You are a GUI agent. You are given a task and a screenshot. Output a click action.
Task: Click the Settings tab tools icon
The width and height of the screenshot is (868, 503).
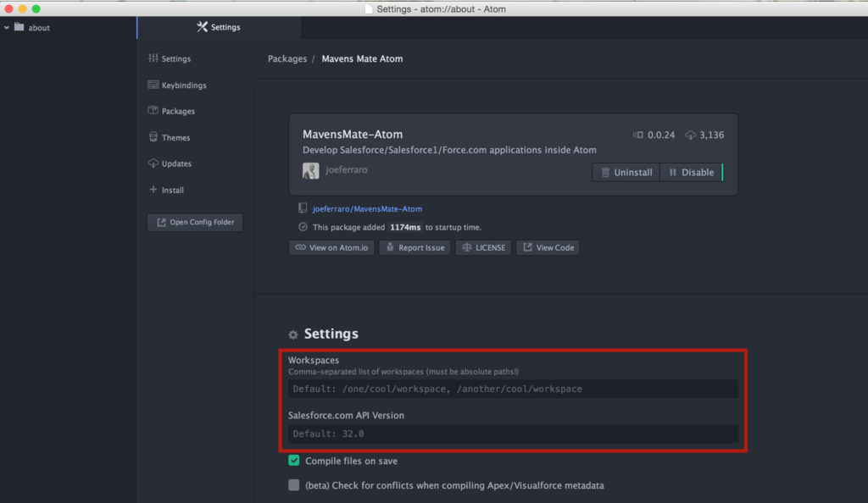tap(202, 26)
